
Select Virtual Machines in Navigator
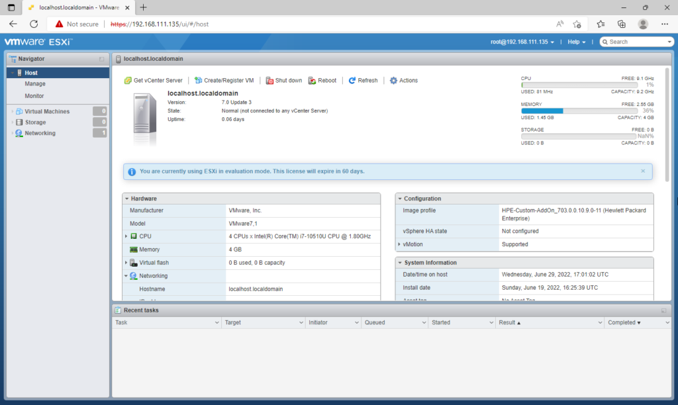click(46, 111)
